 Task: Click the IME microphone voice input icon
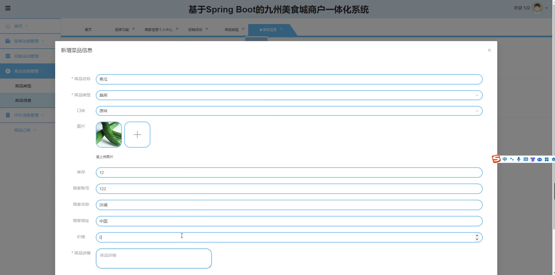coord(519,159)
